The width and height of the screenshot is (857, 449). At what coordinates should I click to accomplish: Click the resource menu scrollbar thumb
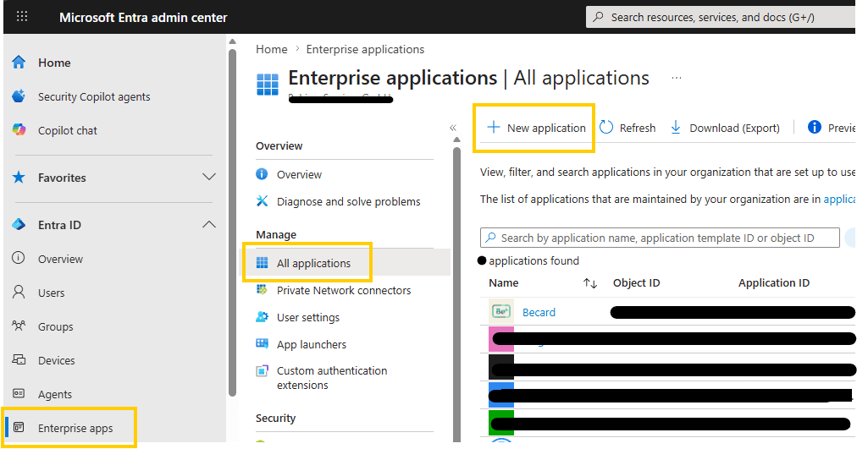tap(456, 294)
